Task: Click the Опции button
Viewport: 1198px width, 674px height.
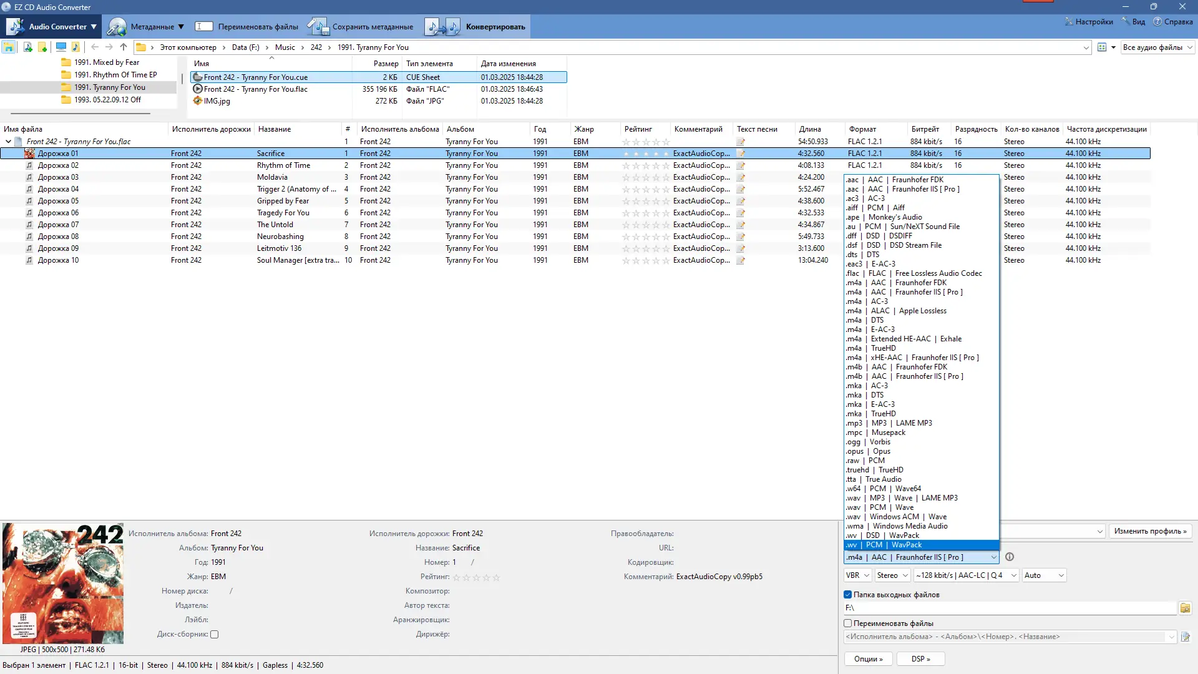Action: (868, 659)
